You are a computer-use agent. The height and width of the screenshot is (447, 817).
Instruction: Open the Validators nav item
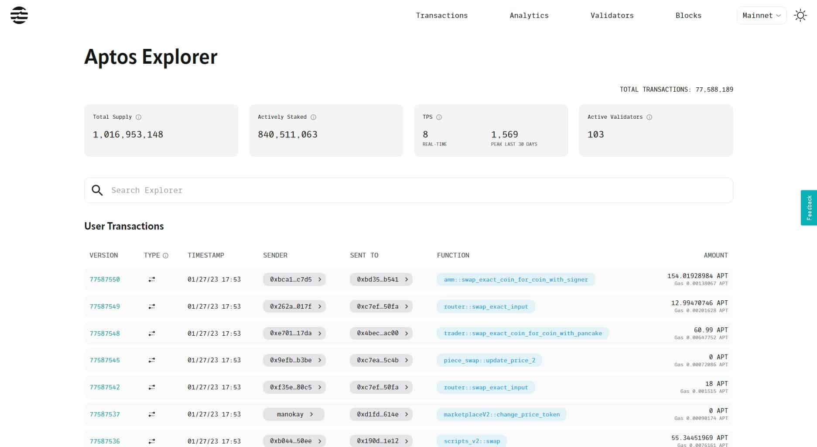(612, 15)
